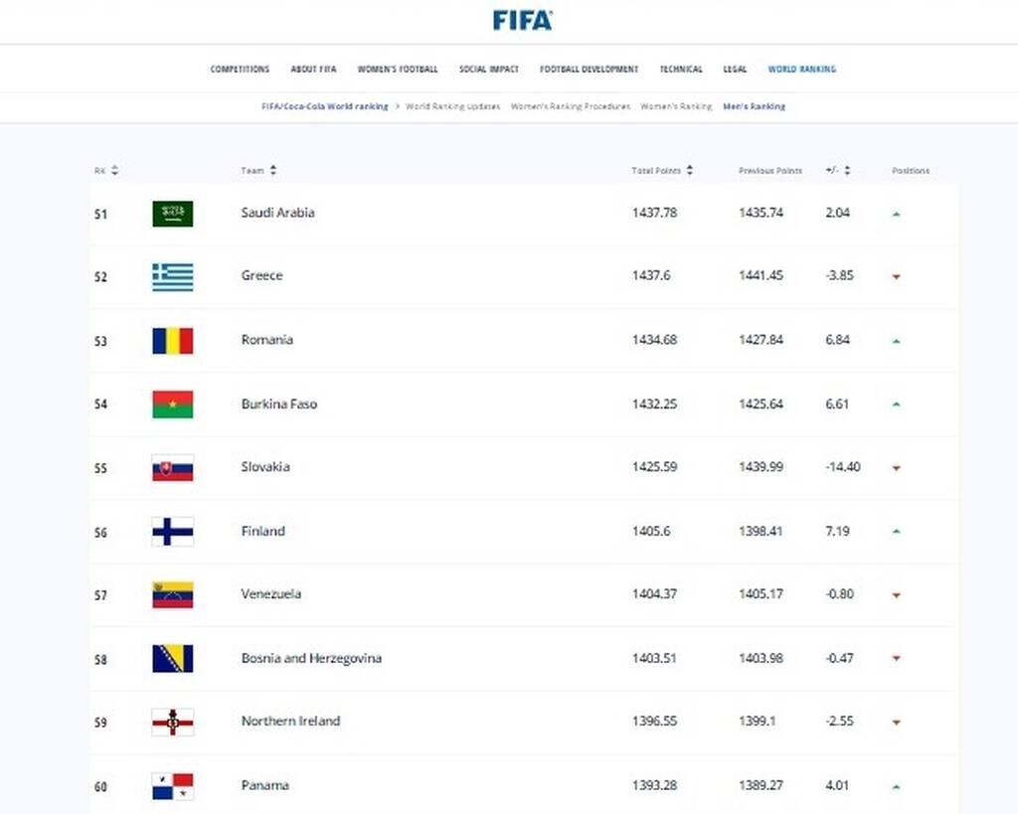This screenshot has width=1018, height=814.
Task: Click the red down arrow next to Slovakia
Action: click(x=898, y=468)
